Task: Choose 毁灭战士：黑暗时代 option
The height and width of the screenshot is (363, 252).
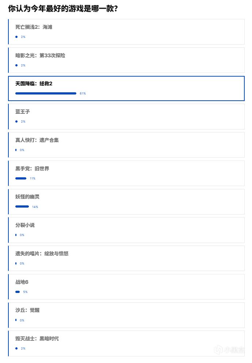Action: (x=126, y=343)
